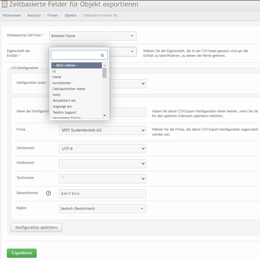
Task: Select 'Gebräuchlicher Name' option
Action: pyautogui.click(x=76, y=89)
